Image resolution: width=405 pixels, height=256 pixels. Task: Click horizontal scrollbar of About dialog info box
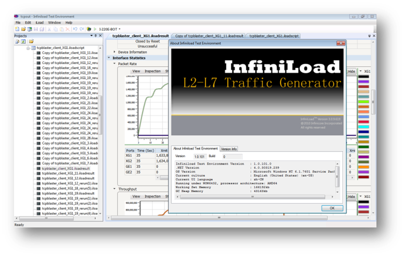[x=255, y=197]
